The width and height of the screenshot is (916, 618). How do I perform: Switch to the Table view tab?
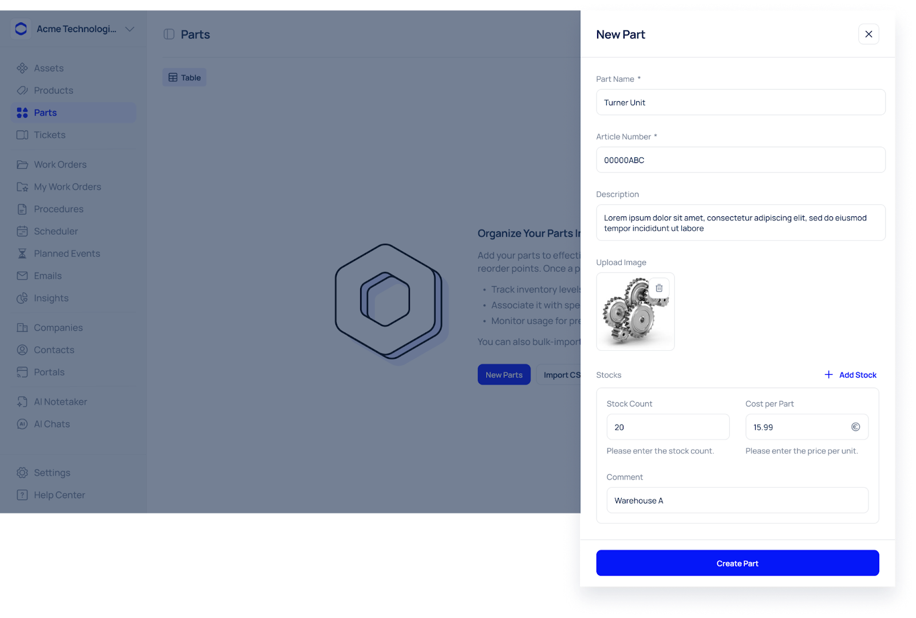(x=184, y=78)
